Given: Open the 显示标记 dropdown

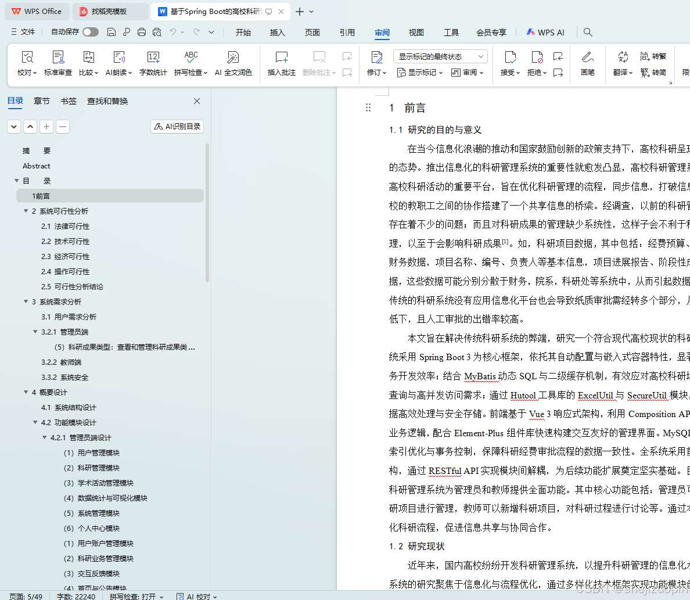Looking at the screenshot, I should pyautogui.click(x=420, y=72).
